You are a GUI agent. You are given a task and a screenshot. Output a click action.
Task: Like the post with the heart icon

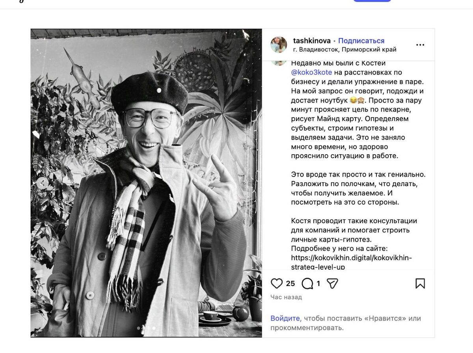(277, 284)
